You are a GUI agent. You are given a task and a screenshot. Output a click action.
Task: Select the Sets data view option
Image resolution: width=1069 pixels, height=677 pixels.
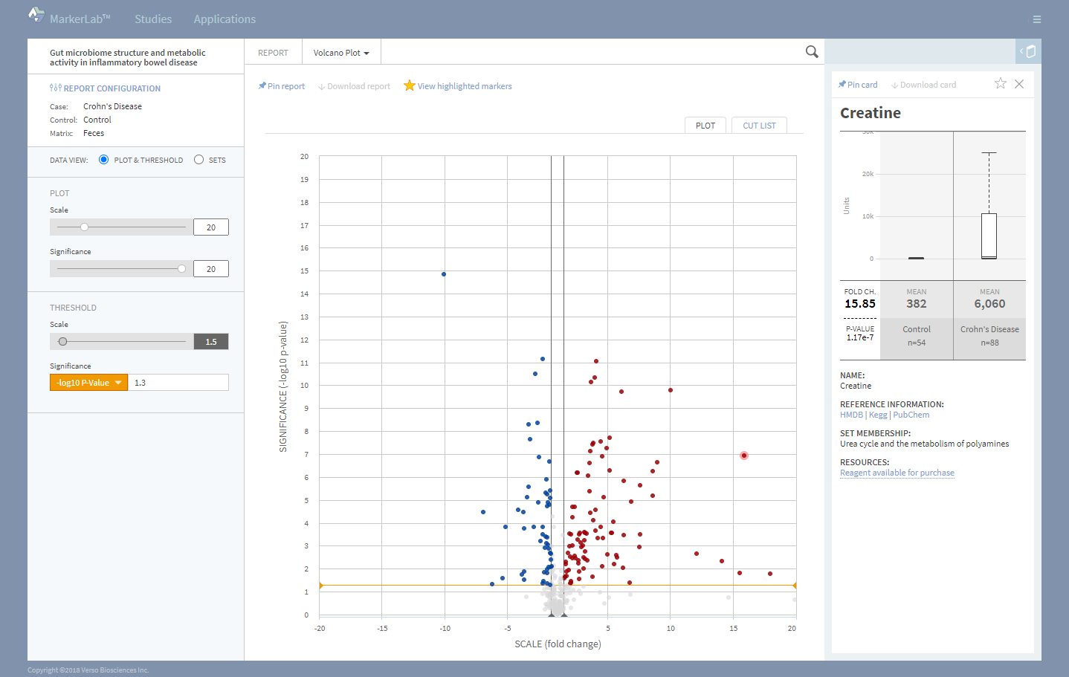pos(198,160)
